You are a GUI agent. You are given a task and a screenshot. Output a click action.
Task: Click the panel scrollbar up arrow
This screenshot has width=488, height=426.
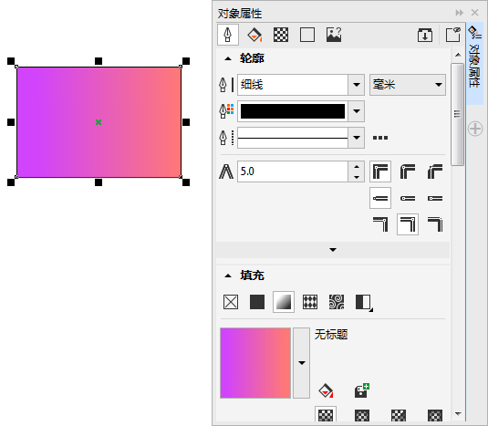(x=458, y=55)
